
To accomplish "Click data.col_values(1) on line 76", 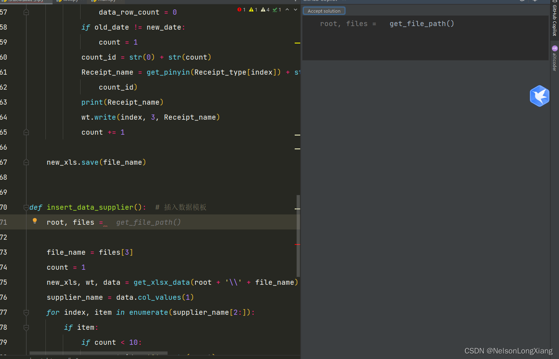I will point(155,297).
